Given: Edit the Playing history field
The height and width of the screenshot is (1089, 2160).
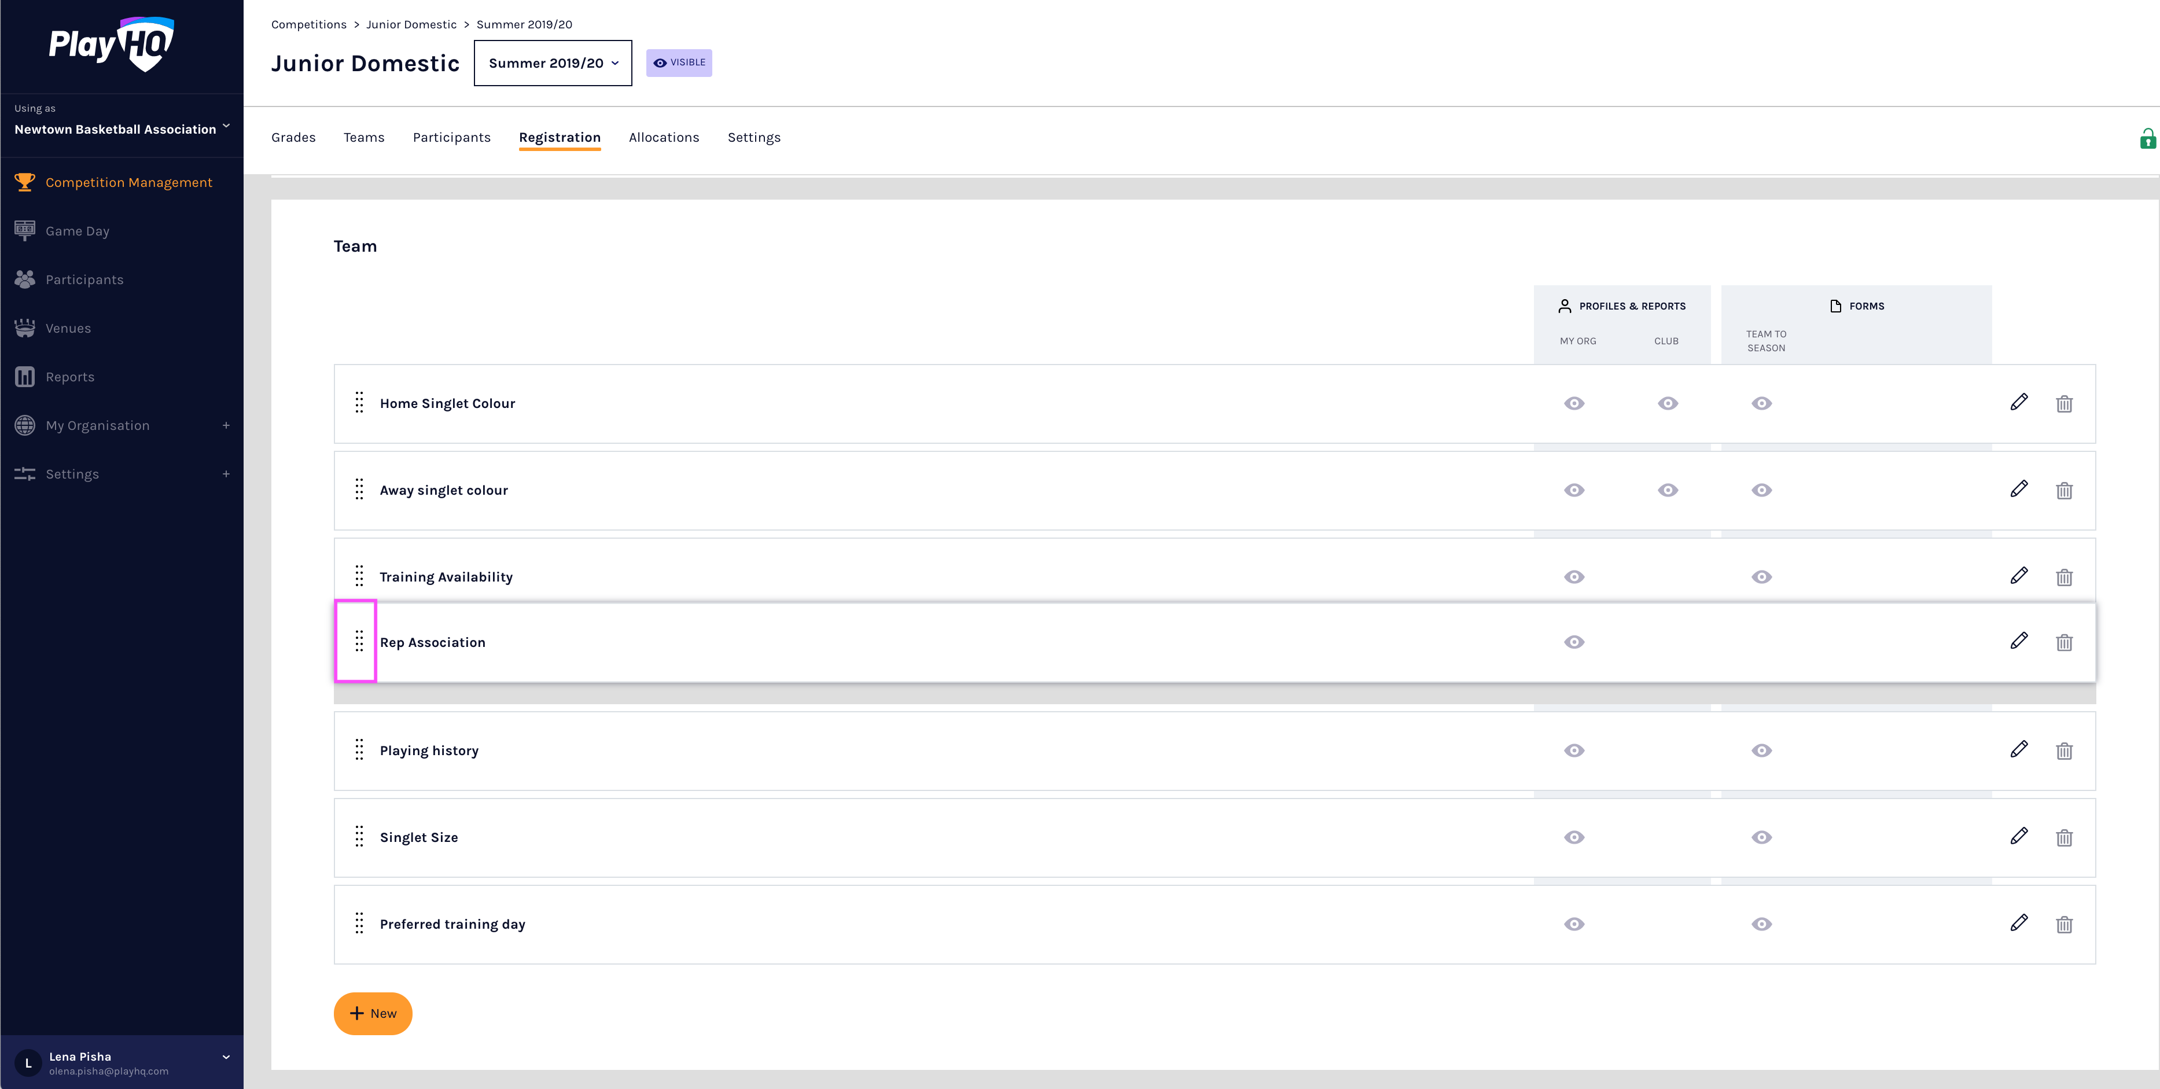Looking at the screenshot, I should 2018,749.
